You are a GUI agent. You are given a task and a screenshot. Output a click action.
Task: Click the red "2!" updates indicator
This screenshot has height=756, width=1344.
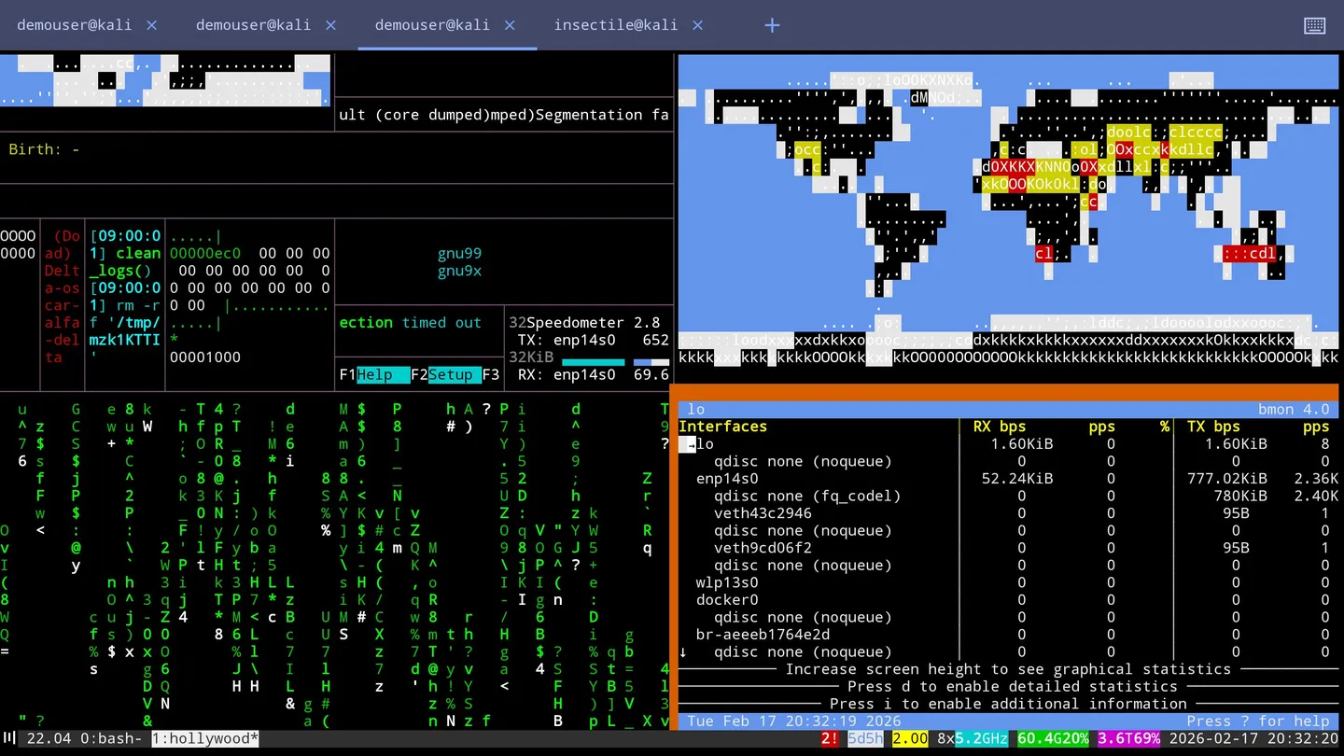point(829,738)
